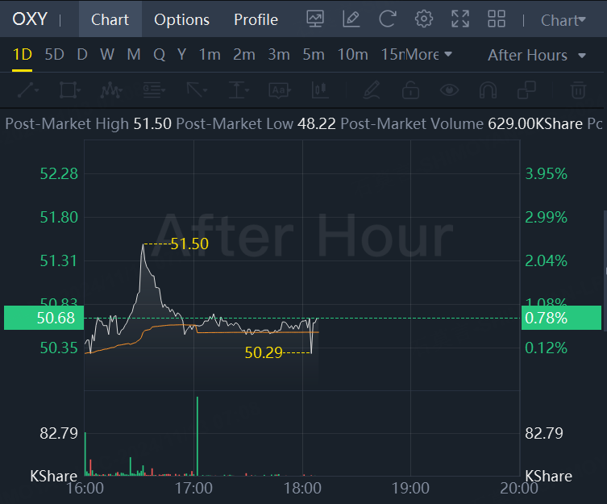Switch to quarterly Q interval
Image resolution: width=607 pixels, height=504 pixels.
(159, 55)
